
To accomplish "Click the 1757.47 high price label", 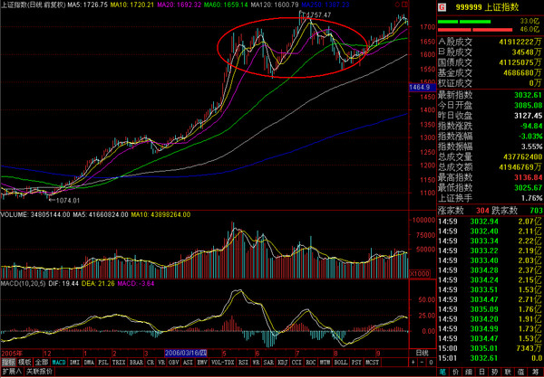I will click(x=319, y=15).
